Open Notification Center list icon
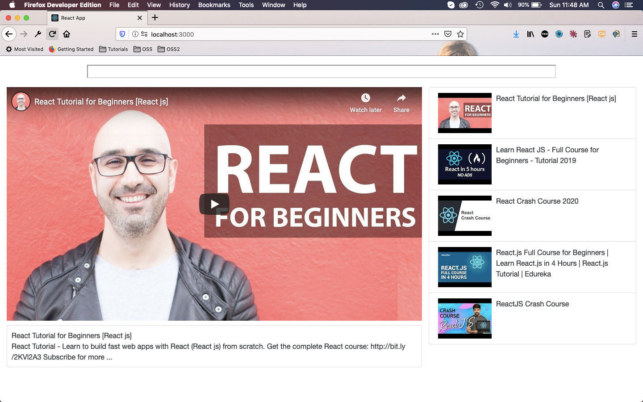Image resolution: width=643 pixels, height=402 pixels. 630,5
